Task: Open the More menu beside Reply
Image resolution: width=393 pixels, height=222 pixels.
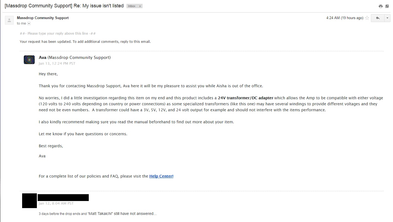Action: point(387,18)
